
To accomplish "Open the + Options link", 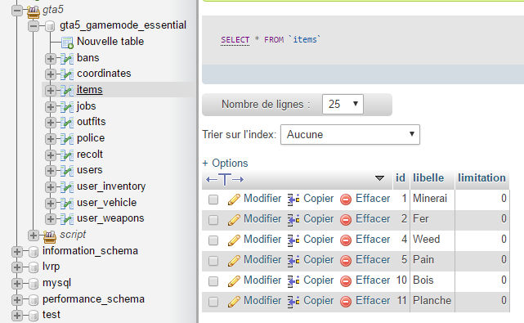I will coord(226,164).
